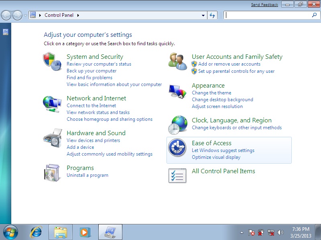Click the Control Panel breadcrumb text
The image size is (321, 240).
pyautogui.click(x=59, y=15)
